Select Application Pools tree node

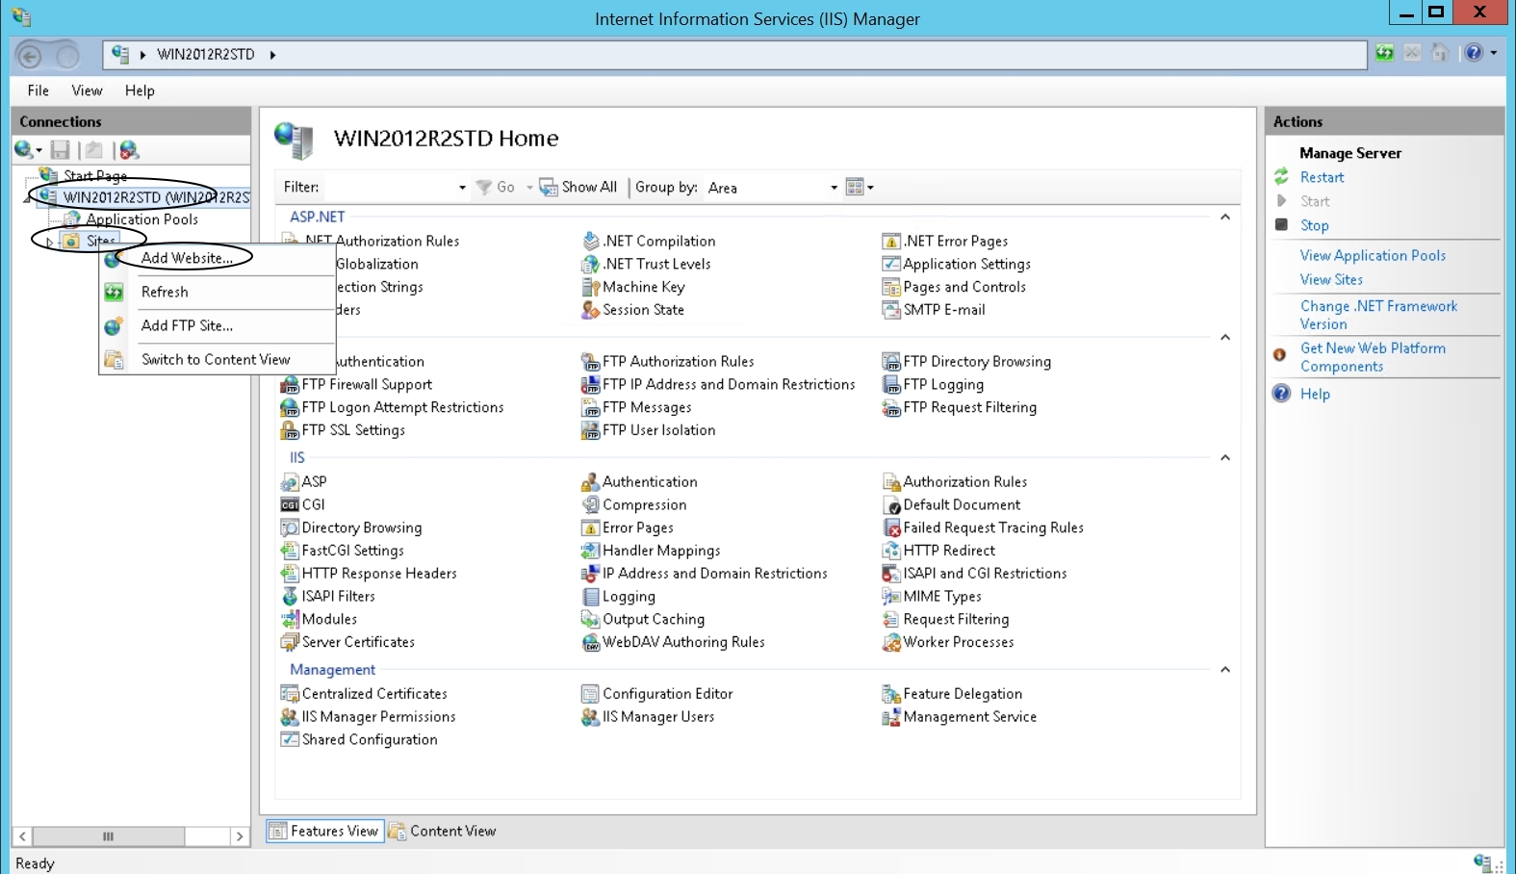[141, 219]
